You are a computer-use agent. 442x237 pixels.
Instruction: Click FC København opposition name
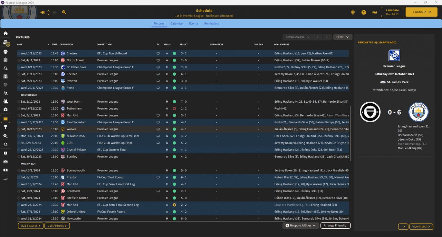pyautogui.click(x=76, y=67)
